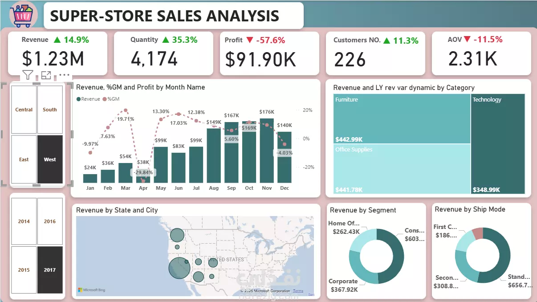Click the filter funnel icon above the region slicer
The height and width of the screenshot is (302, 537).
click(x=28, y=75)
